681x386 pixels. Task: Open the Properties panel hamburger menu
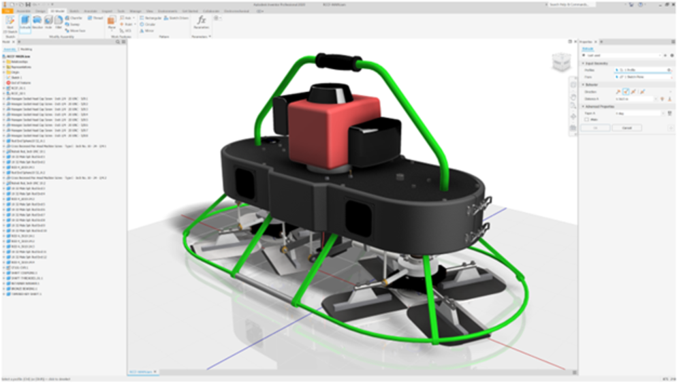click(674, 42)
